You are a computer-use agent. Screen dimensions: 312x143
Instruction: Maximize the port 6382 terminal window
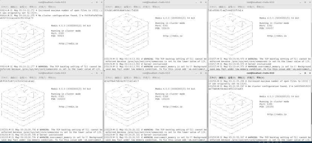(x=305, y=2)
